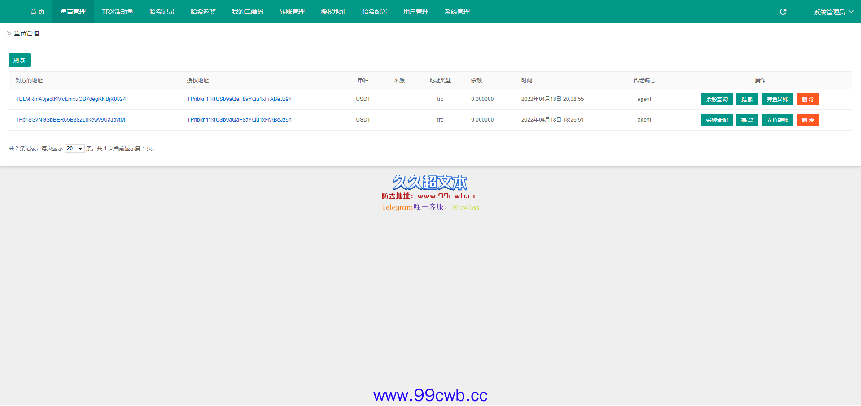Click the 授权地址 column header
The image size is (861, 406).
tap(198, 80)
